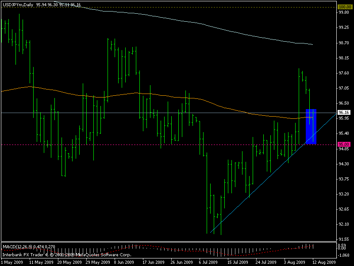Click the olive 100.00 price level tag
Viewport: 354px width, 266px height.
[344, 7]
